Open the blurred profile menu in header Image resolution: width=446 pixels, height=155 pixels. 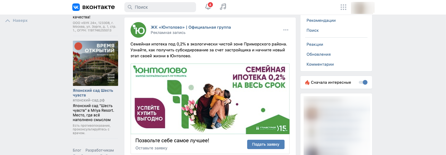(x=362, y=8)
